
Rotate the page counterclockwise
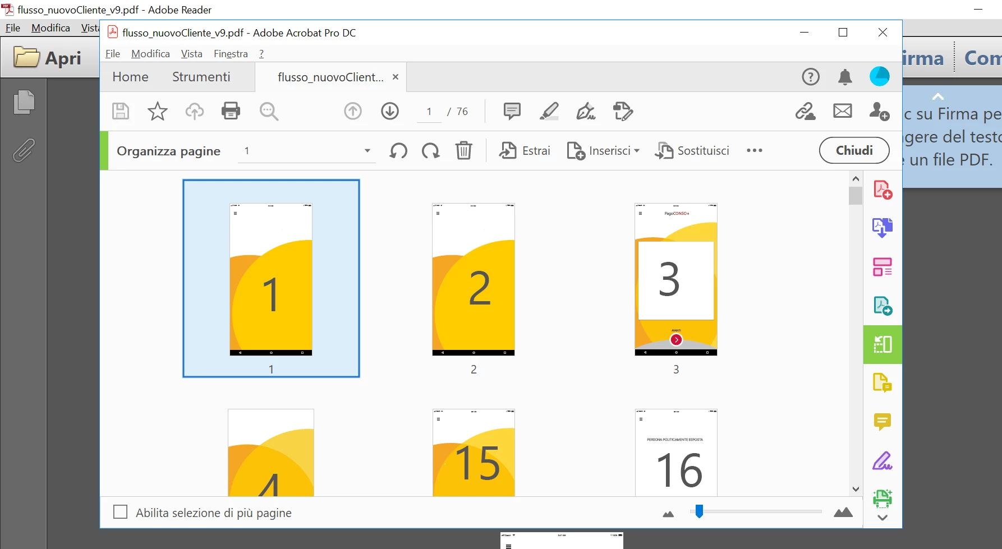398,151
